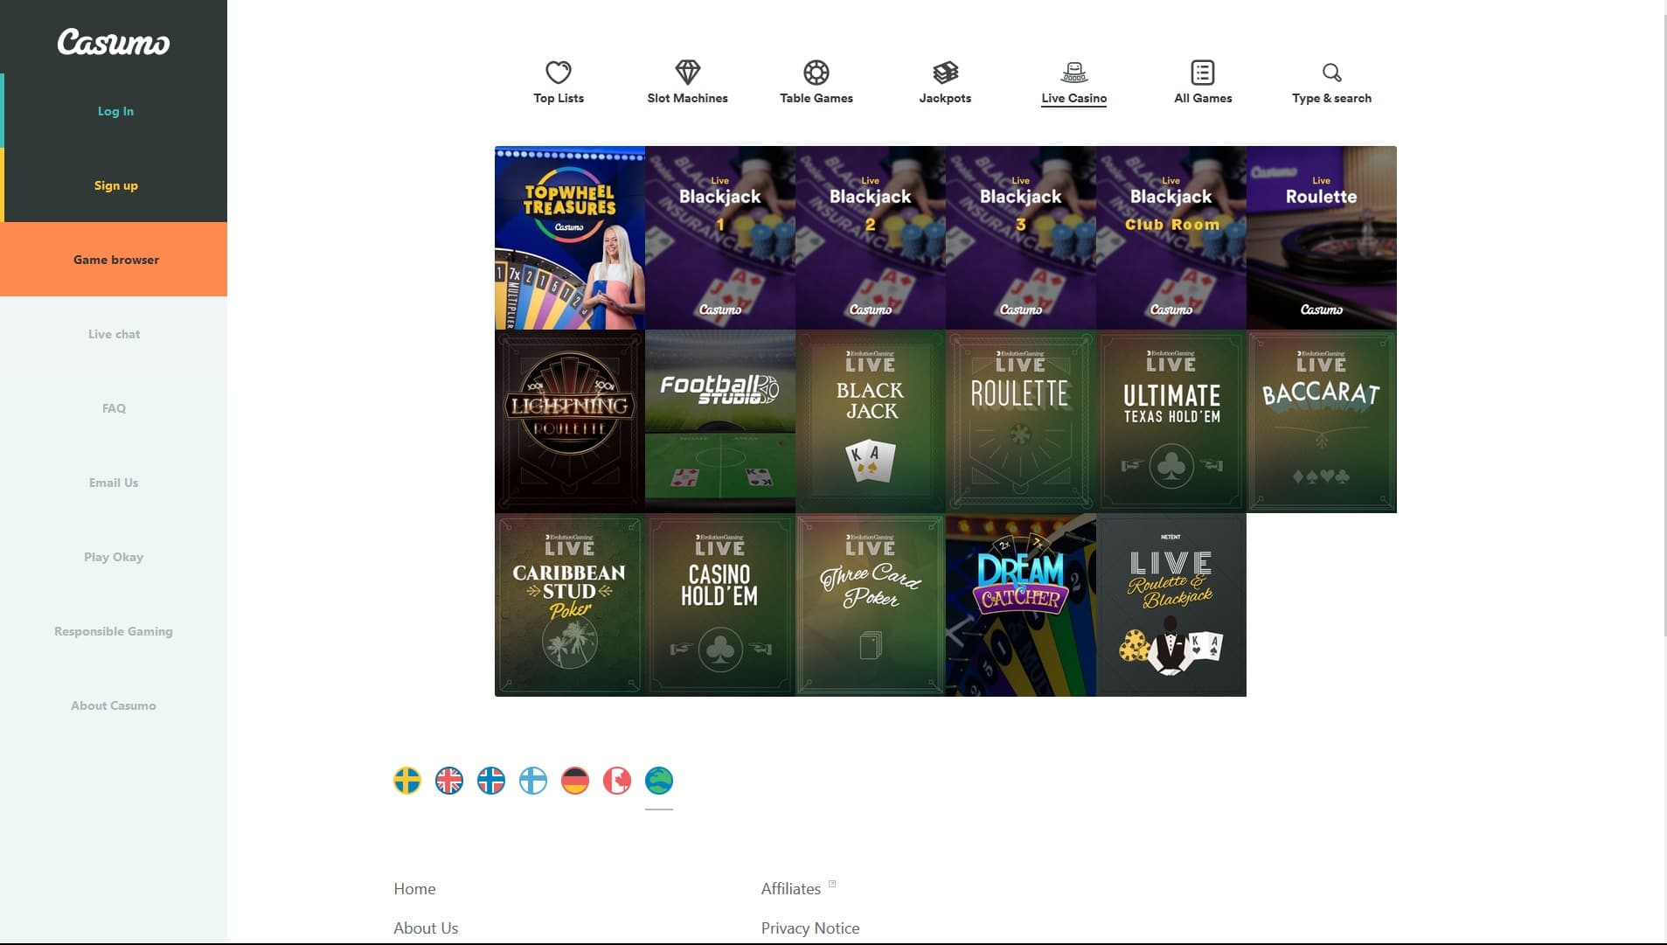
Task: Open Live Casino Hold'em tile
Action: coord(720,605)
